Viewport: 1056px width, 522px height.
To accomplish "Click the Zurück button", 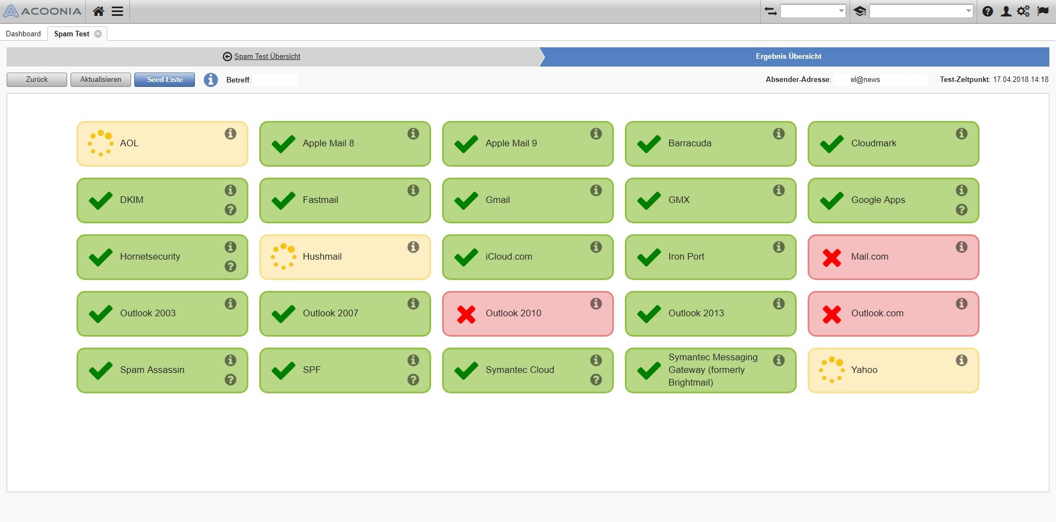I will point(37,80).
